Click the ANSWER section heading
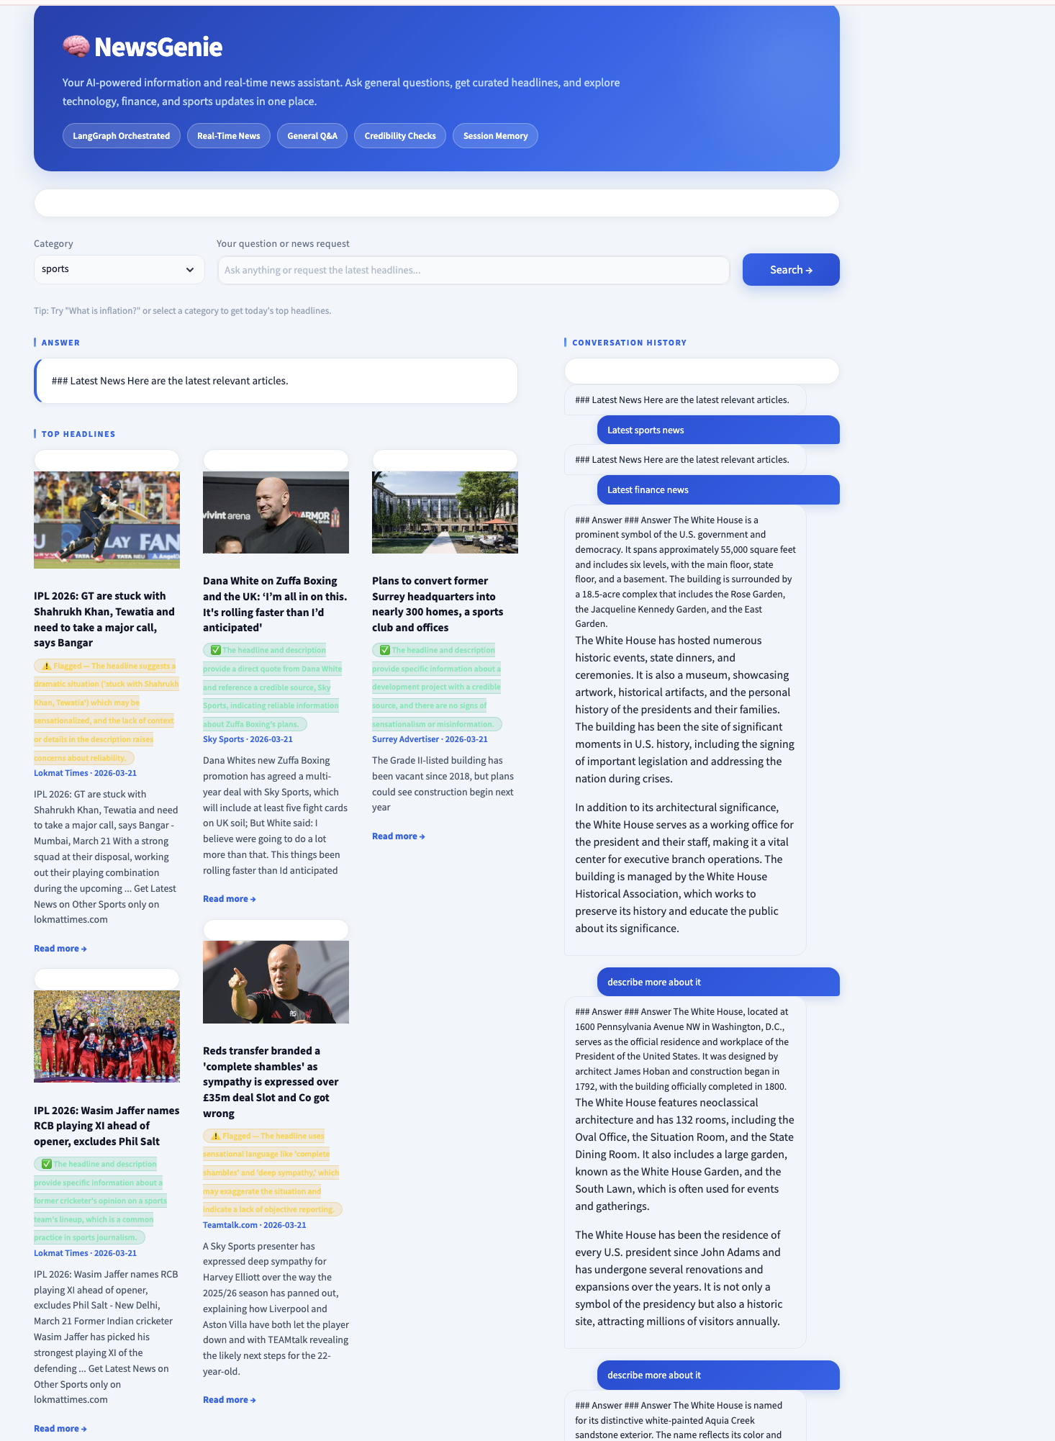 pos(60,343)
